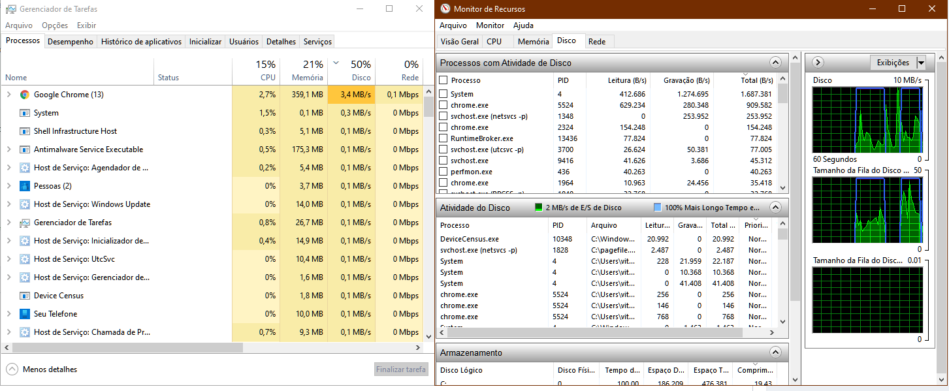Viewport: 949px width, 391px height.
Task: Switch to the Visão Geral tab
Action: click(x=460, y=42)
